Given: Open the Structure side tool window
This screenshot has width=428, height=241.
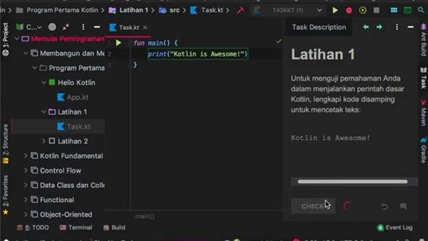Looking at the screenshot, I should point(5,144).
